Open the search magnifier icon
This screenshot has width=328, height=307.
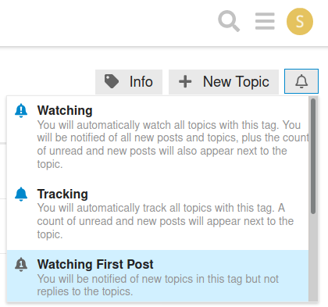coord(229,21)
